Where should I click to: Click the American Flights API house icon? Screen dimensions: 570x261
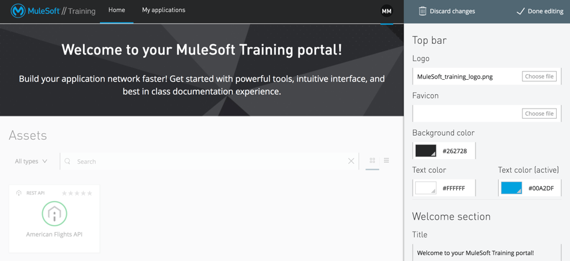coord(54,214)
